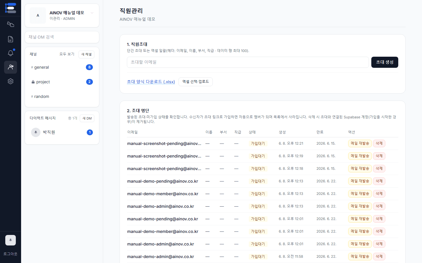422x263 pixels.
Task: Resend mail to manual-demo-member created 12:01
Action: [x=360, y=231]
